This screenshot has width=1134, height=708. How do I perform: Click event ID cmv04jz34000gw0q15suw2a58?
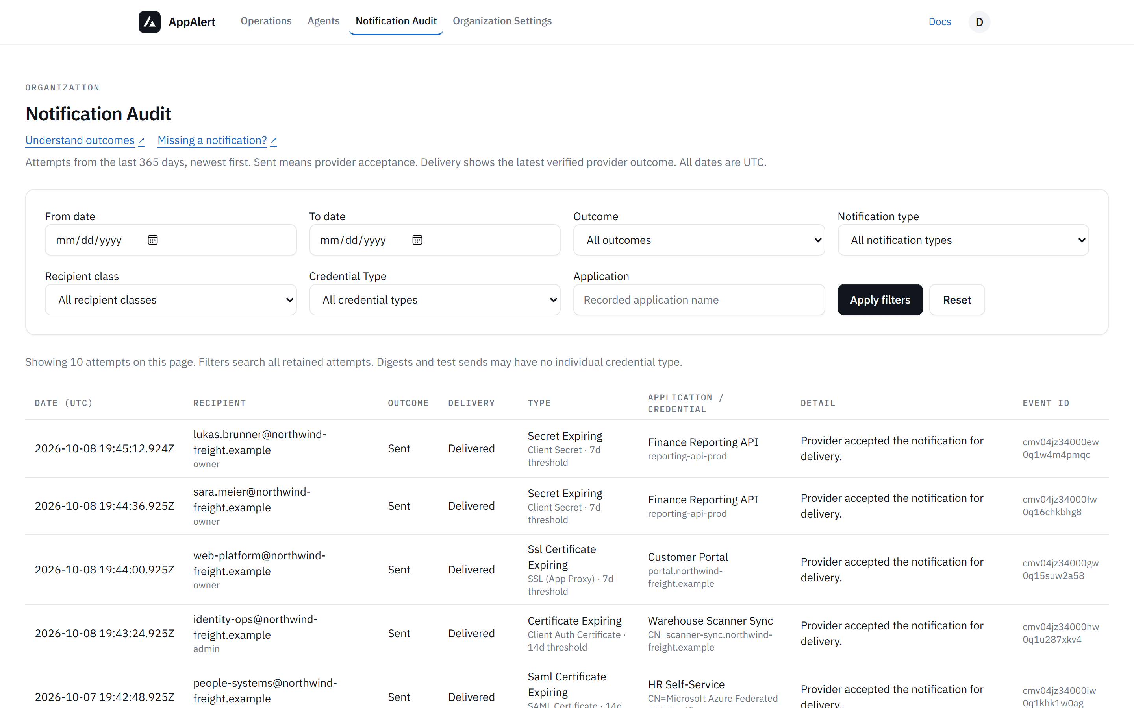(1060, 570)
